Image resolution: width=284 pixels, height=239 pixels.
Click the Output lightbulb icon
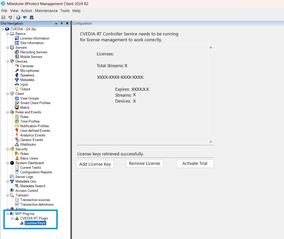[17, 89]
